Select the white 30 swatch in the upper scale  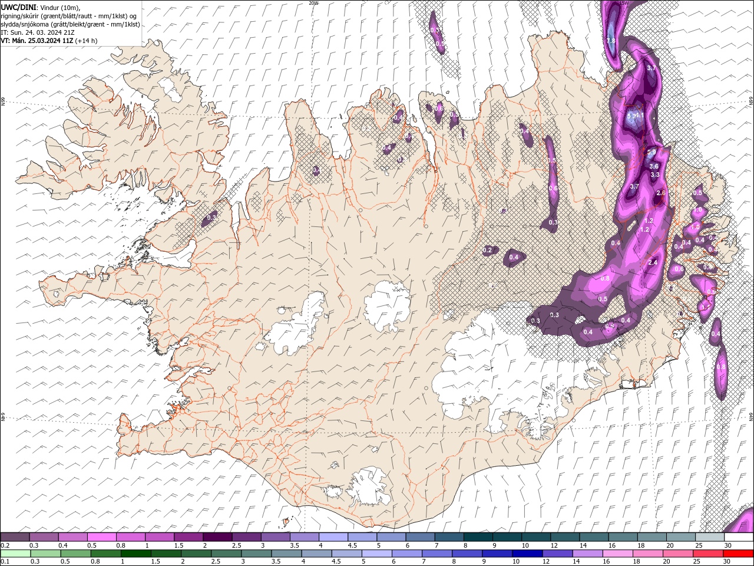[739, 537]
